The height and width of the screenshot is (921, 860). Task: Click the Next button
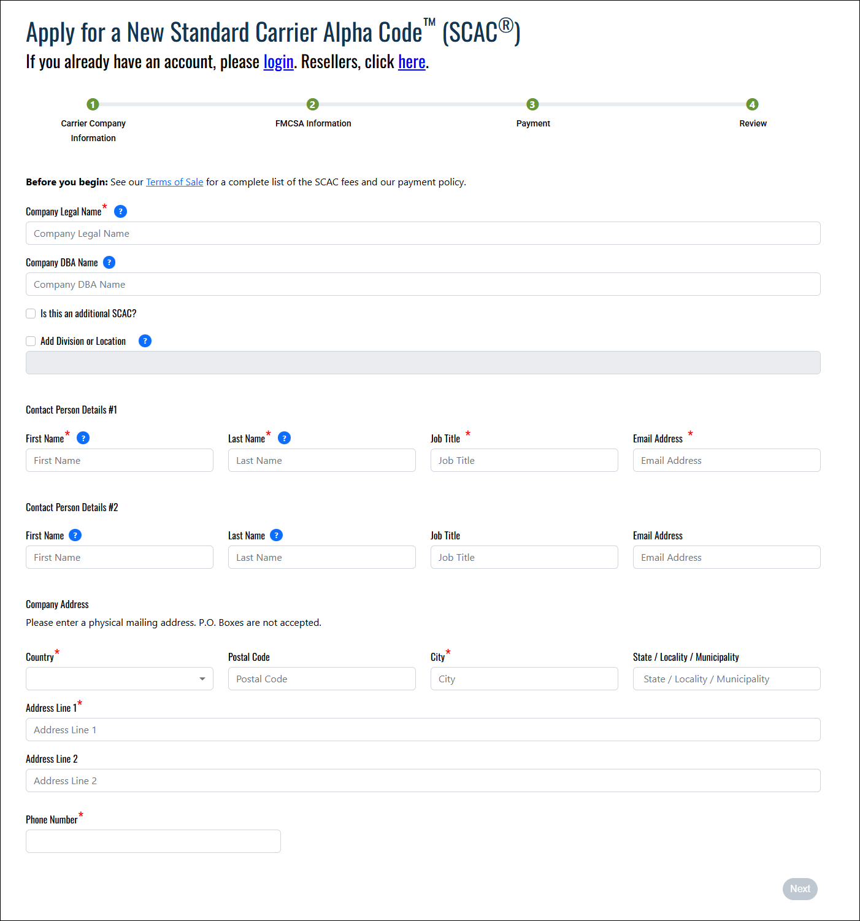(x=799, y=889)
